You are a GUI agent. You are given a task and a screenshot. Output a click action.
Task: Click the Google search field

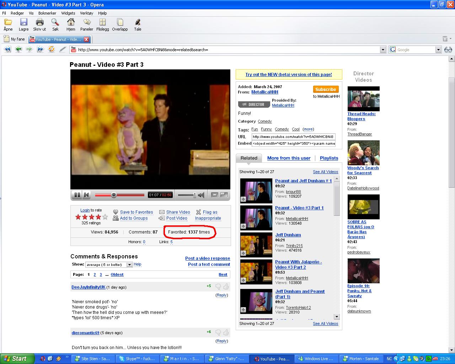point(416,50)
